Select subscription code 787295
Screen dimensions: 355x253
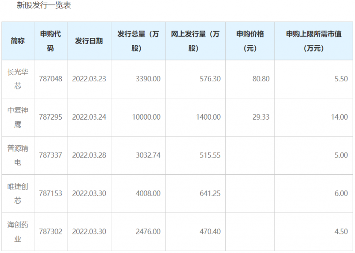(51, 117)
